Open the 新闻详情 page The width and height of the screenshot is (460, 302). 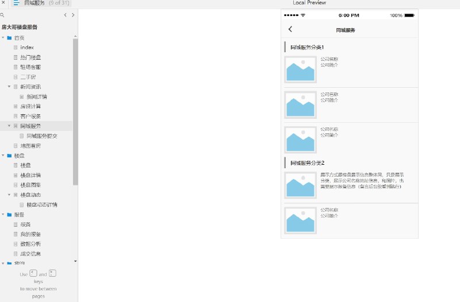click(37, 96)
